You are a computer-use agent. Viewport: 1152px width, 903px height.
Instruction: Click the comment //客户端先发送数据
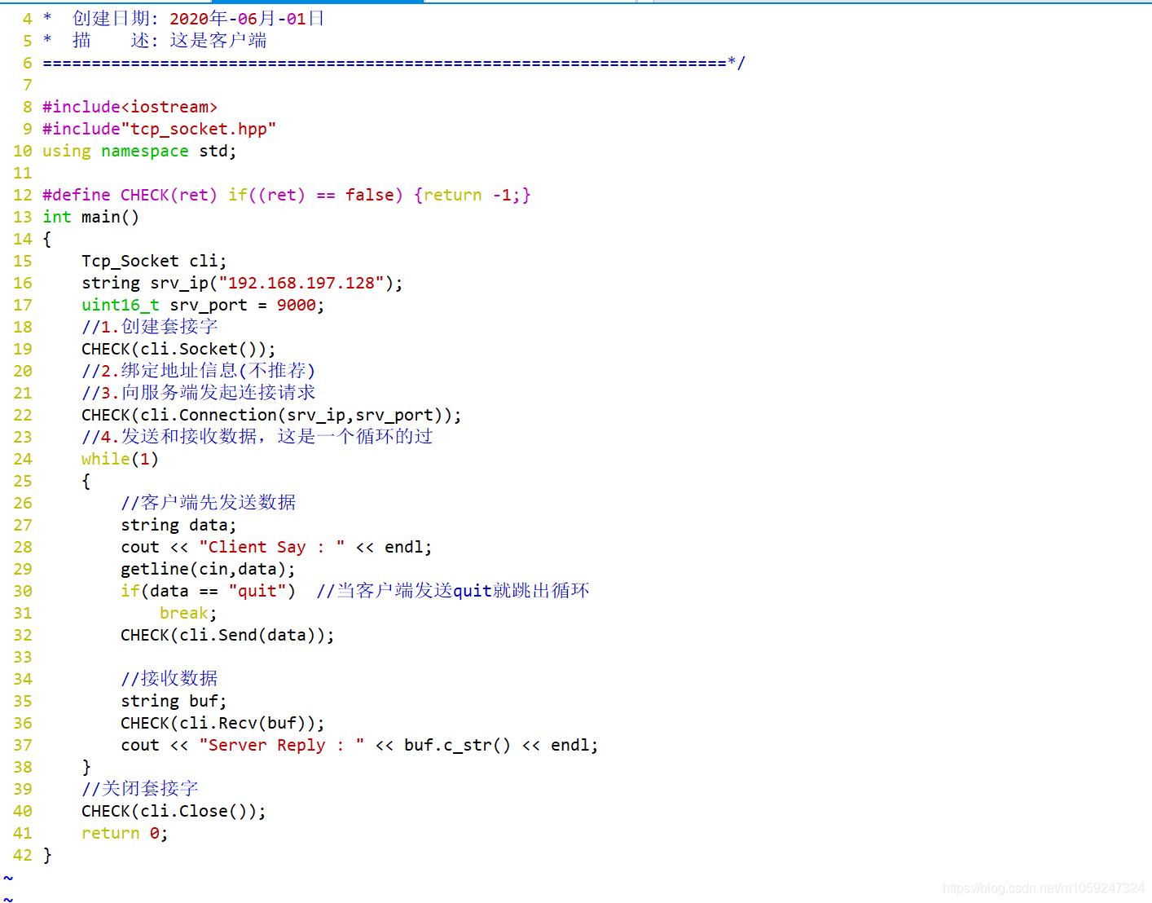pyautogui.click(x=208, y=502)
